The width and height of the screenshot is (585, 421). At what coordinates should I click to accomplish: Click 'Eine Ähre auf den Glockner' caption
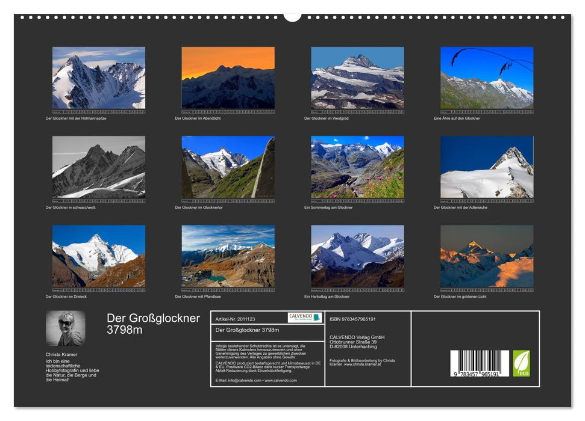(457, 118)
